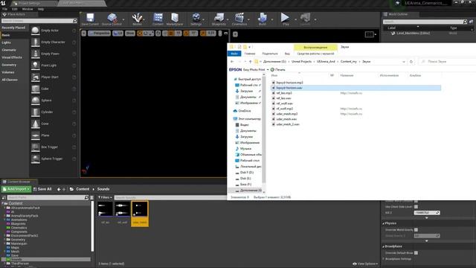Open the Modes toolbar icon

click(137, 19)
